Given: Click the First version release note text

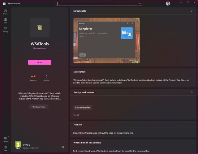Looking at the screenshot, I should point(111,151).
